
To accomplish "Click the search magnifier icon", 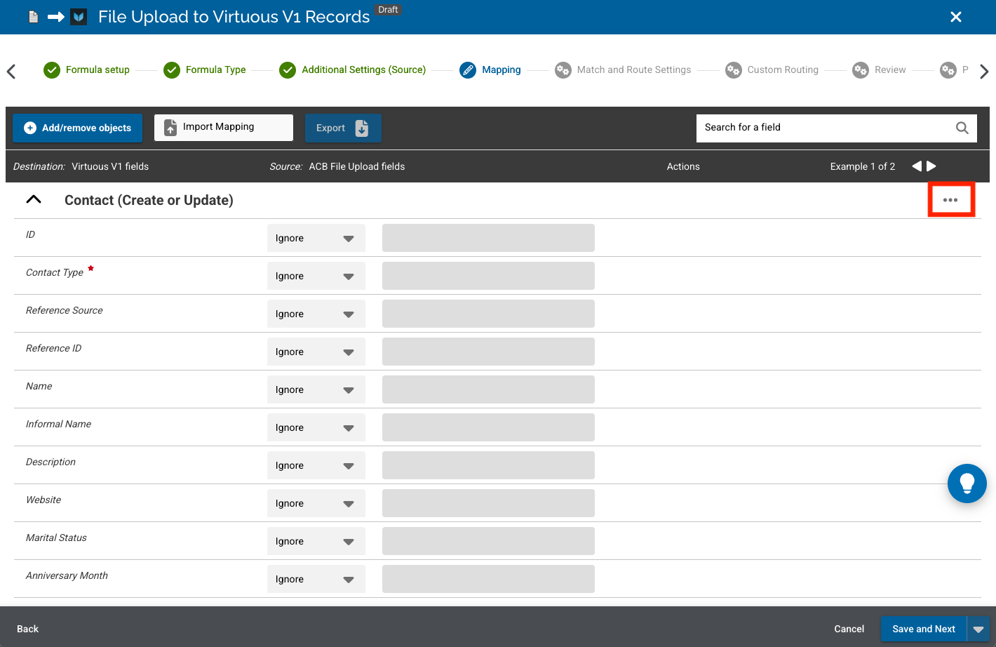I will point(962,128).
